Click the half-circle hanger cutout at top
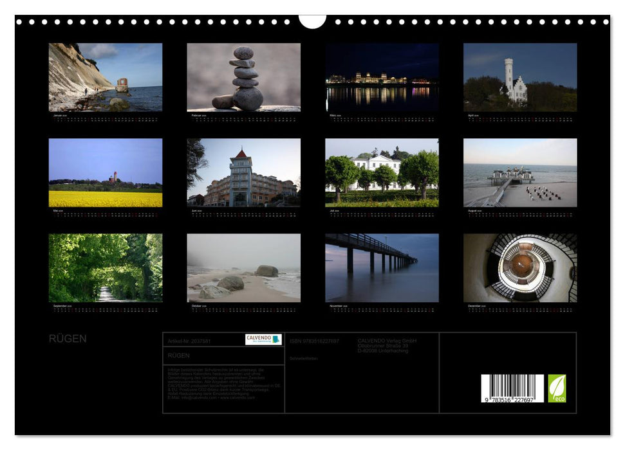This screenshot has height=450, width=625. click(x=312, y=21)
